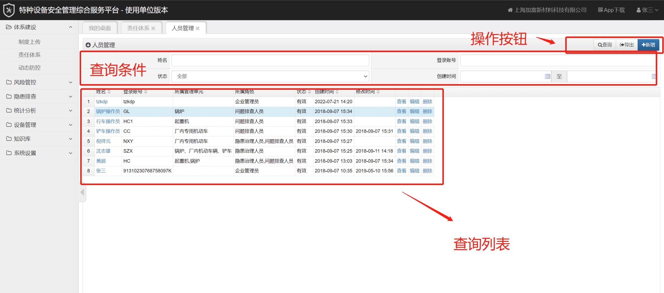Expand the 风险管控 sidebar section
Image resolution: width=664 pixels, height=293 pixels.
[x=39, y=82]
